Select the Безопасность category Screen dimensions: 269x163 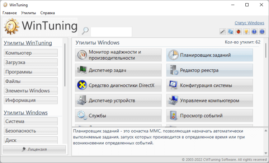pos(31,131)
